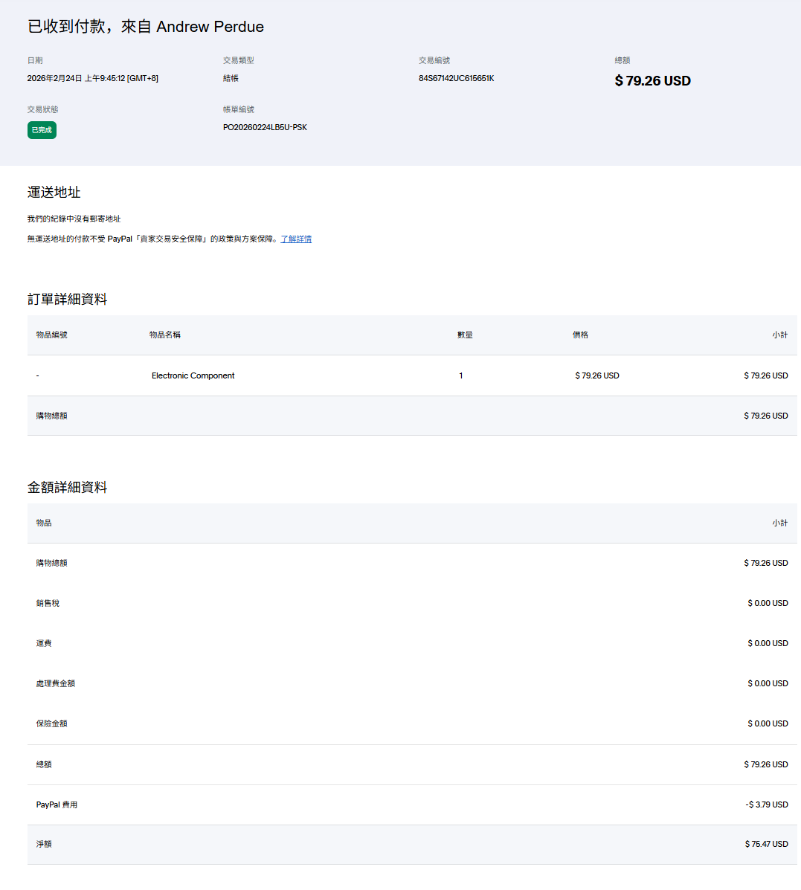Viewport: 801px width, 890px height.
Task: Click the 銷售稅 row label
Action: pyautogui.click(x=48, y=603)
